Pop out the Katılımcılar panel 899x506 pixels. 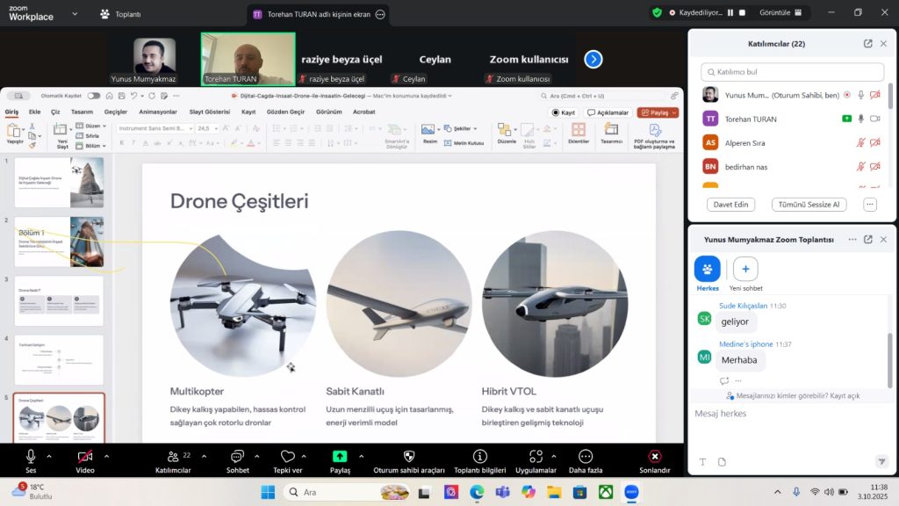867,43
